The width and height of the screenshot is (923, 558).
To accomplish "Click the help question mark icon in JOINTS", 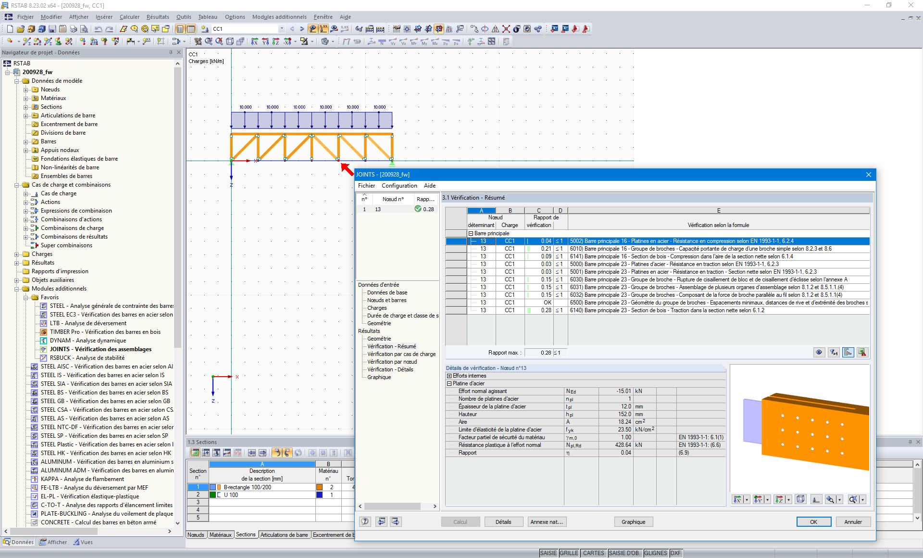I will [x=365, y=521].
